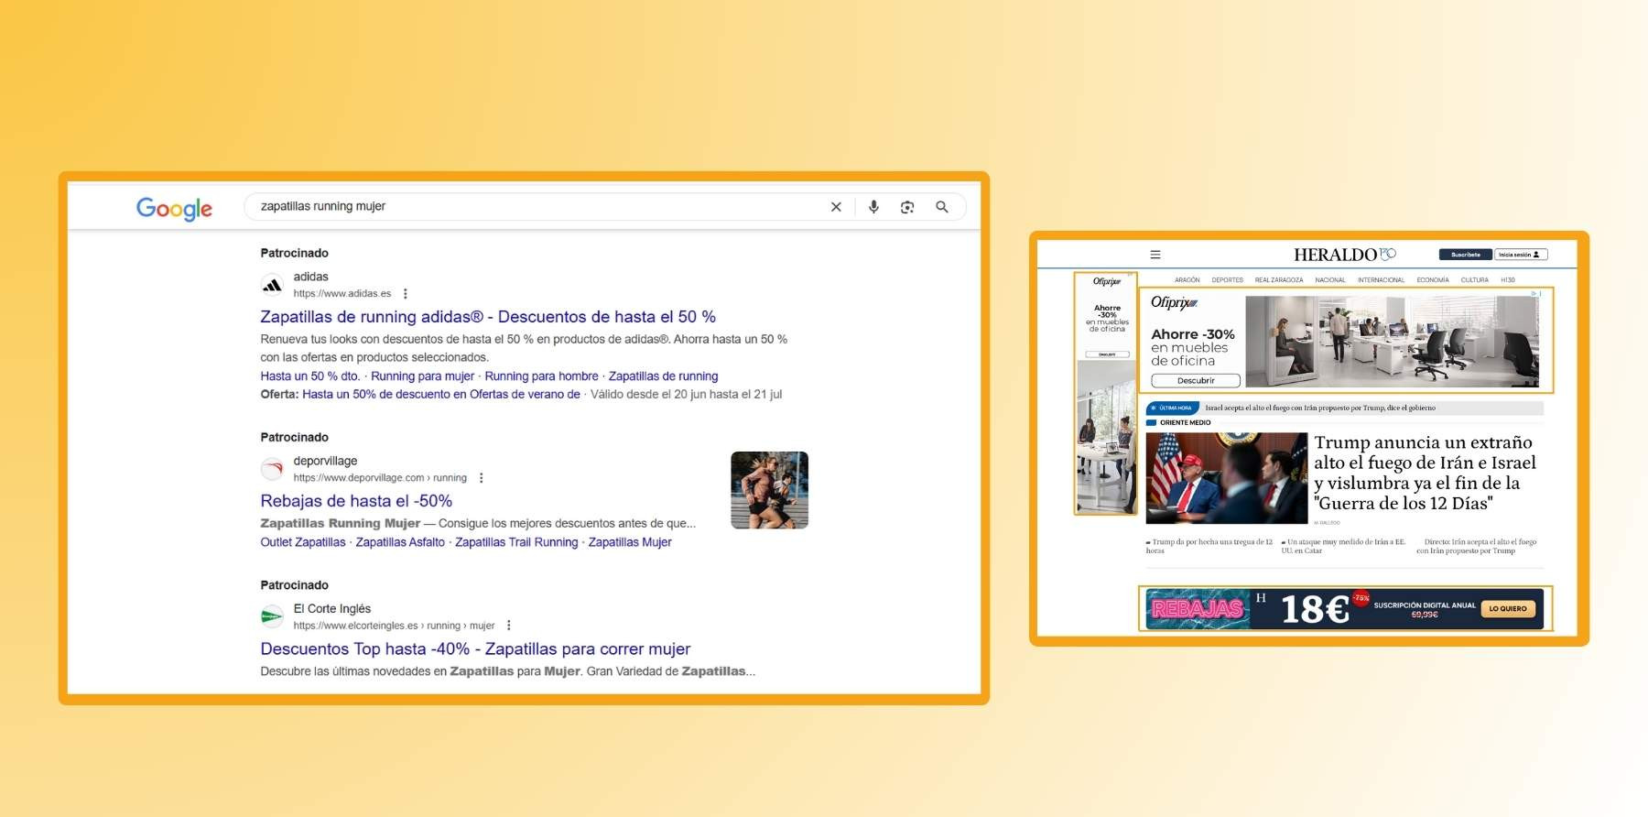Open three-dot options for the deporvillage ad
The width and height of the screenshot is (1648, 817).
[x=482, y=478]
